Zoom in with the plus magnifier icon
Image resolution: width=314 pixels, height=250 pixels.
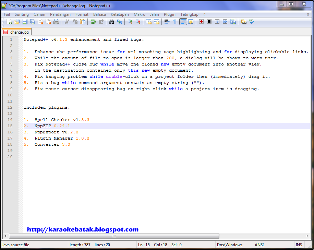pos(130,22)
